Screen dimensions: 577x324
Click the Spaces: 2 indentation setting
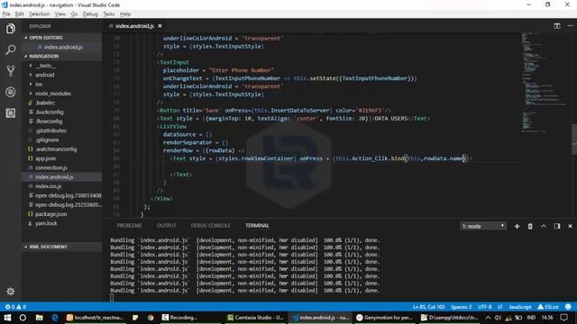pos(461,307)
